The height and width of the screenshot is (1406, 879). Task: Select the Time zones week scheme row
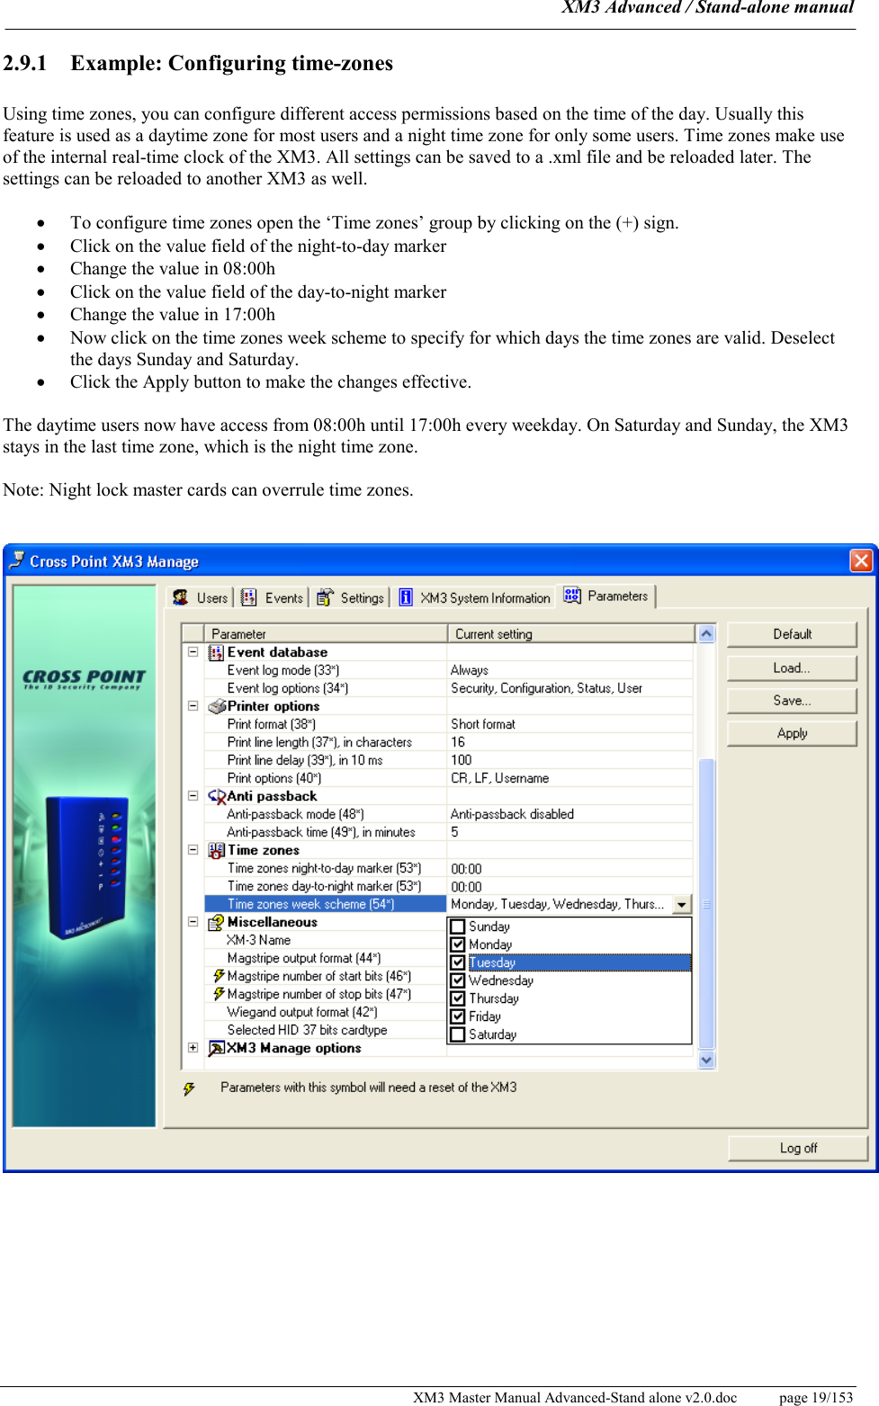325,904
